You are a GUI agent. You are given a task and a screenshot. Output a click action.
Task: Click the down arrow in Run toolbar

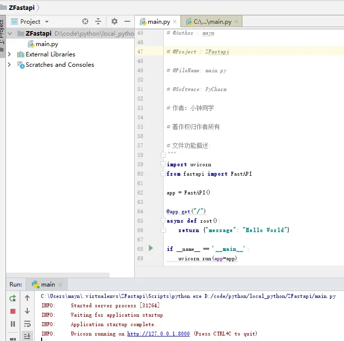pos(27,311)
